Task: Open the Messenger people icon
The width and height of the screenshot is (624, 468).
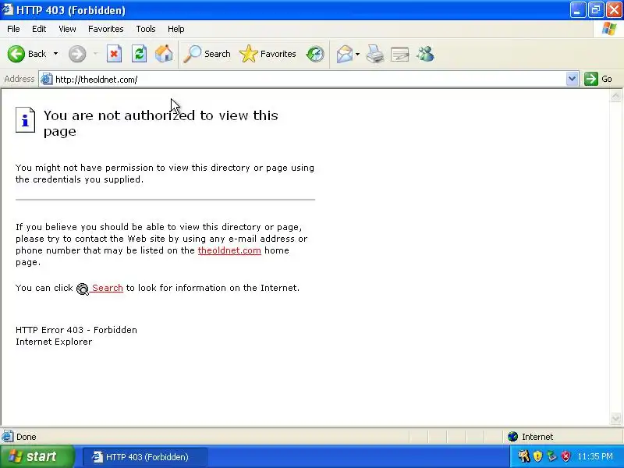Action: pyautogui.click(x=425, y=54)
